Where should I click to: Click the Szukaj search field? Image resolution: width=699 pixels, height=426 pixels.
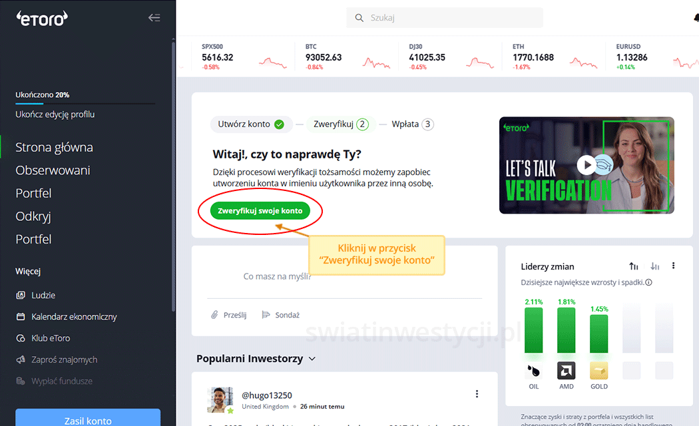445,18
